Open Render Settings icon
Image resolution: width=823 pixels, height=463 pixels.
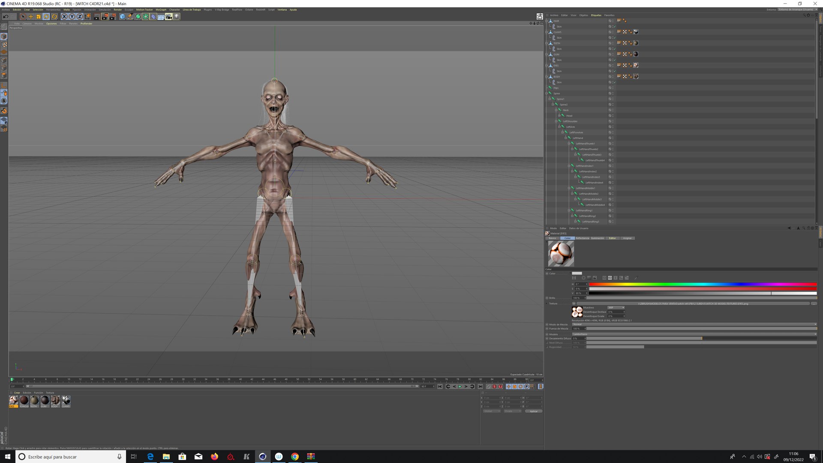[113, 17]
